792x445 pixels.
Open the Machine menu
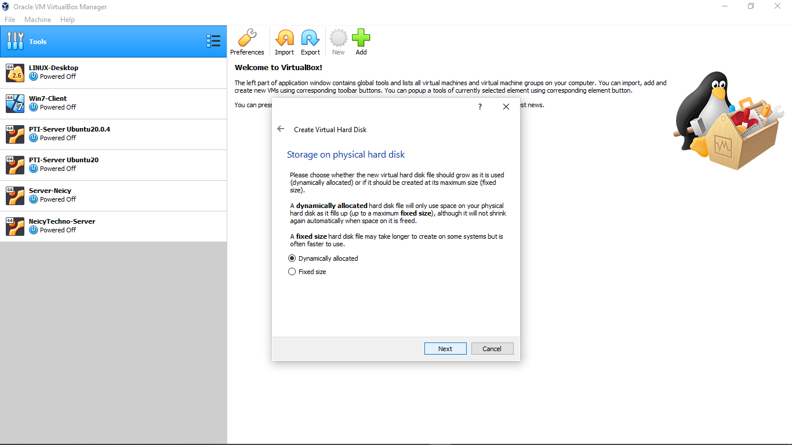click(38, 20)
